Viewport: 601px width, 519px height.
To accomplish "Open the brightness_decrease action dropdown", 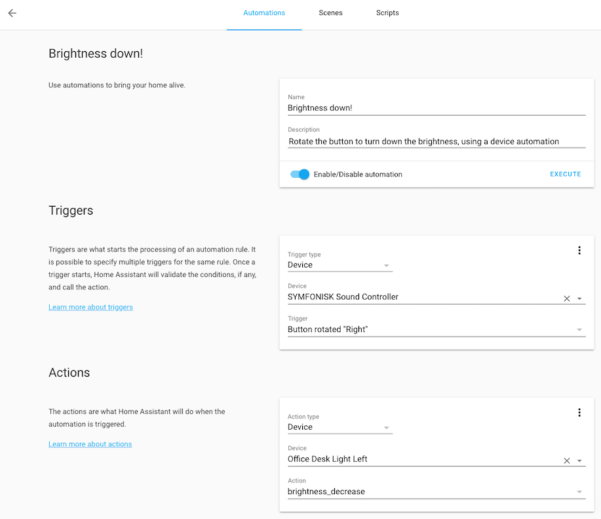I will [x=579, y=491].
